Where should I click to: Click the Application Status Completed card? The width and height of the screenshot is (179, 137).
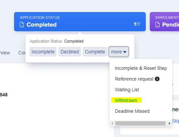coord(80,22)
